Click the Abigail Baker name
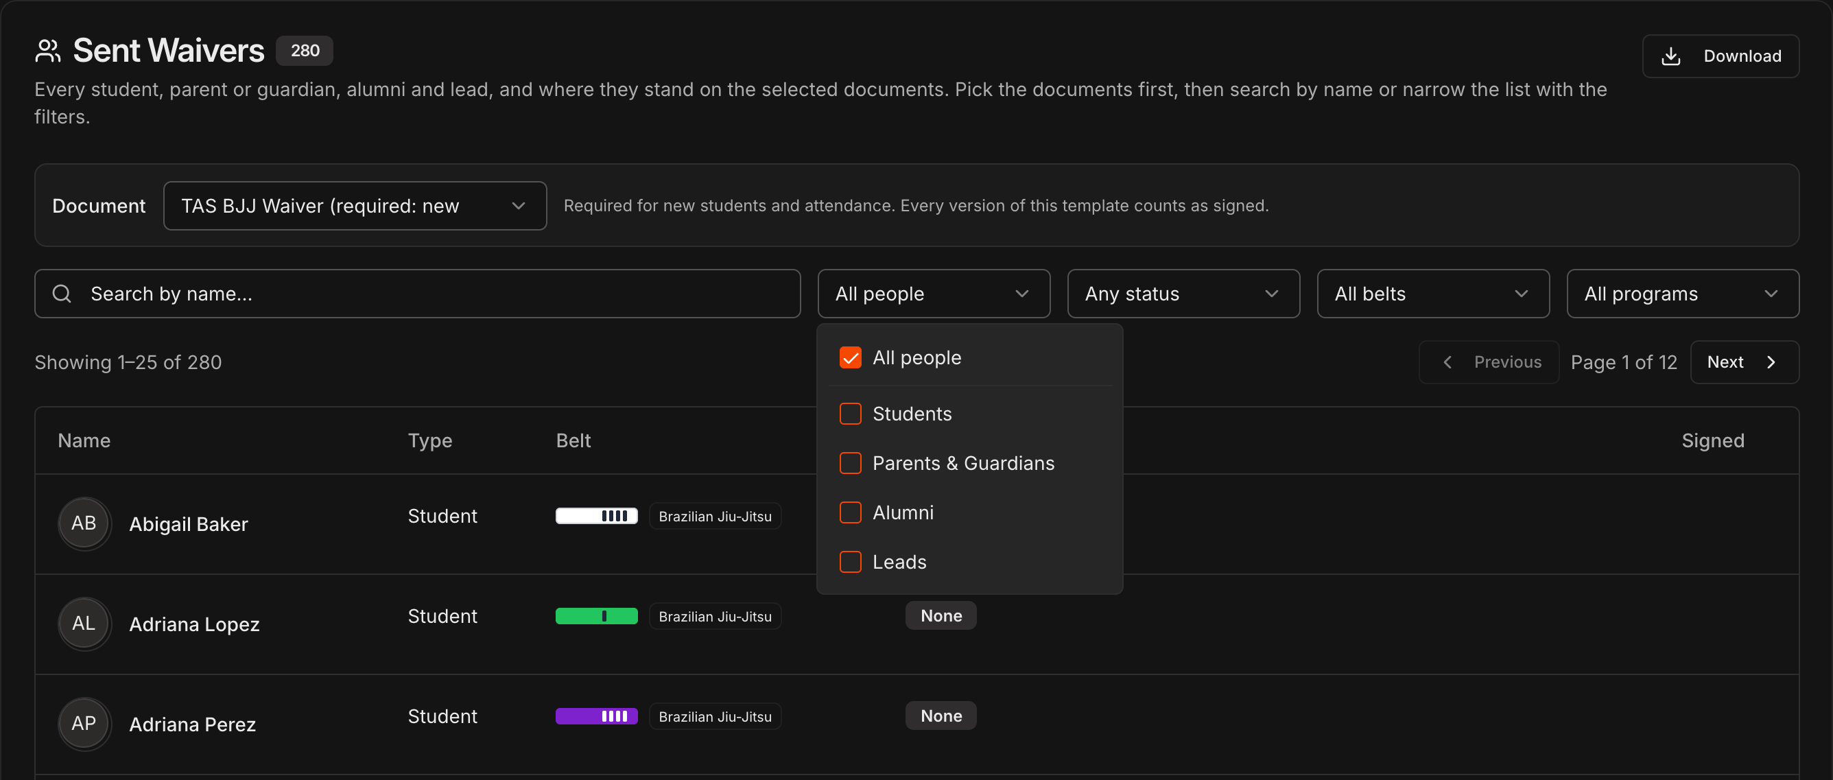The height and width of the screenshot is (780, 1833). (189, 524)
